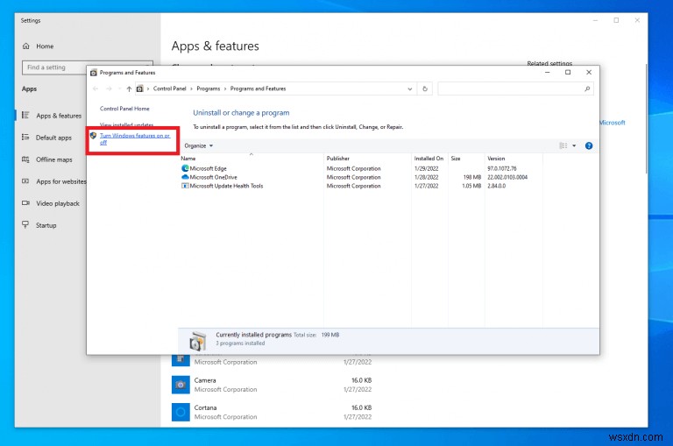This screenshot has width=673, height=446.
Task: Click Microsoft Update Health Tools icon
Action: point(185,186)
